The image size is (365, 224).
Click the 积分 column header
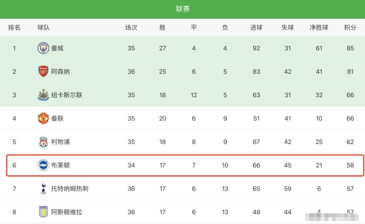pos(350,27)
